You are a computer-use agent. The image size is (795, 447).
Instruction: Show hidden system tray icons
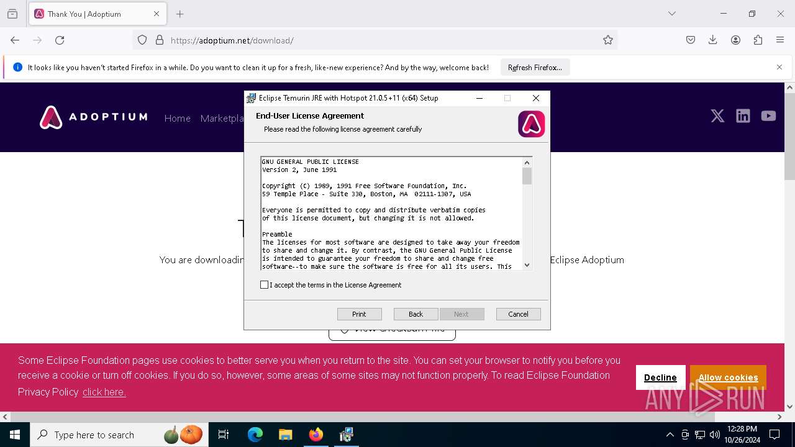pos(670,435)
